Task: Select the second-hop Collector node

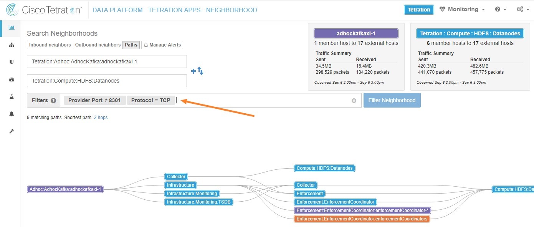Action: (306, 185)
